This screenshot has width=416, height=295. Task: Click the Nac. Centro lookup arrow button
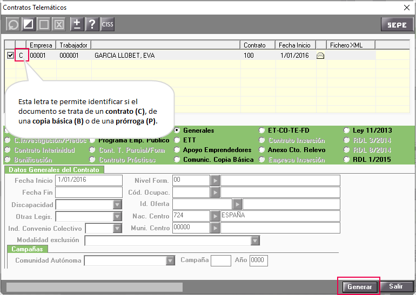[215, 216]
